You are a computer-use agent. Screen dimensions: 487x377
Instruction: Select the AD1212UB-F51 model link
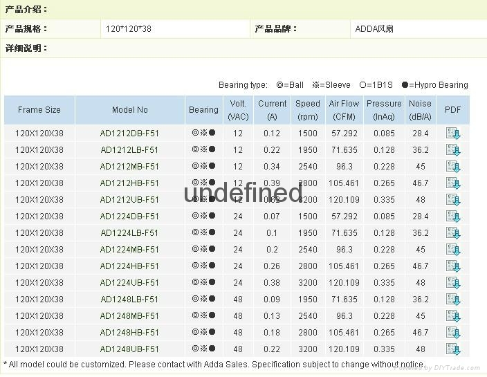pyautogui.click(x=129, y=200)
